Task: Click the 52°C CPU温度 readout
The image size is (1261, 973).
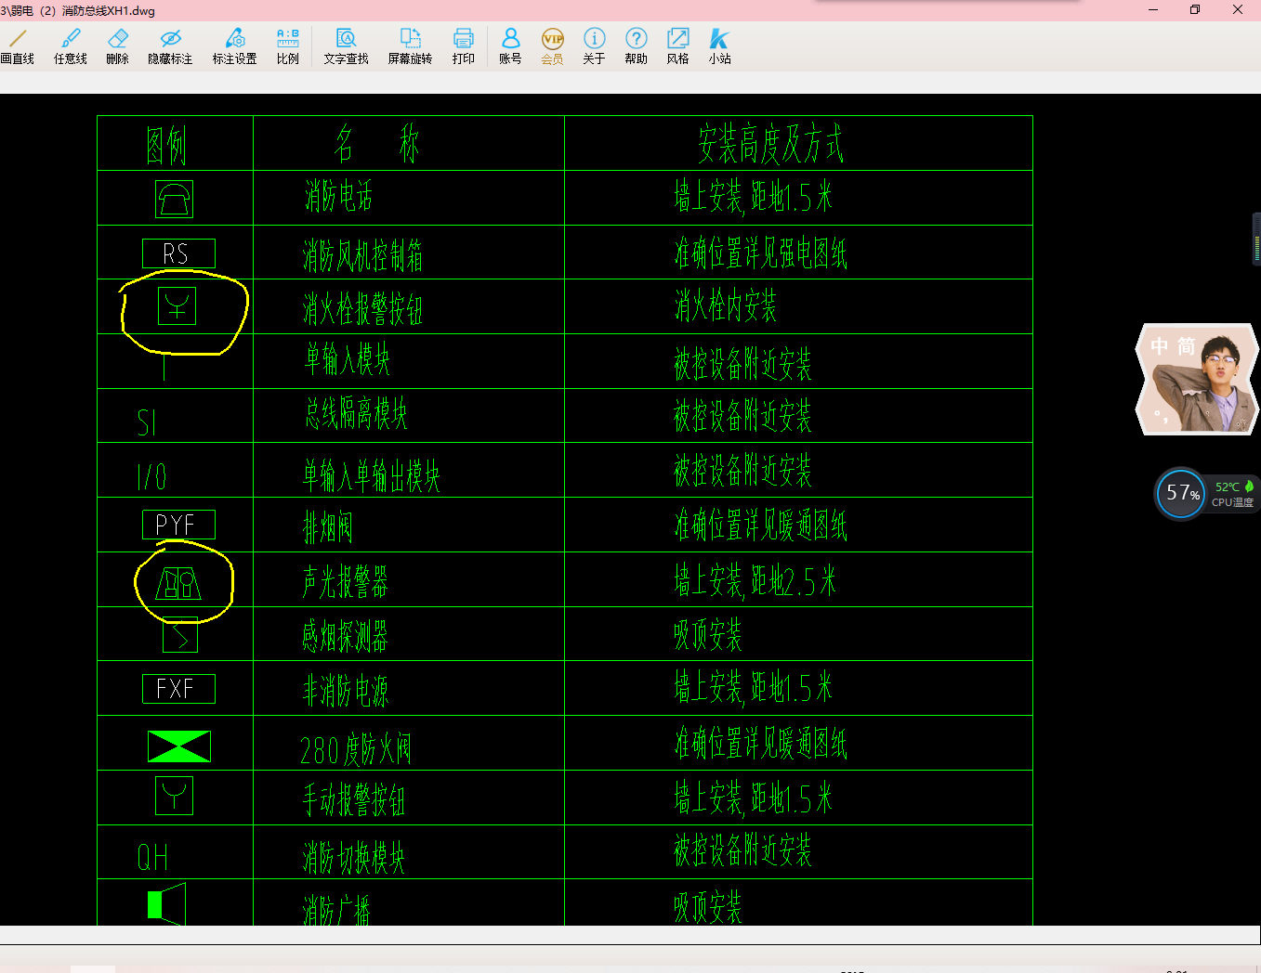Action: 1233,494
